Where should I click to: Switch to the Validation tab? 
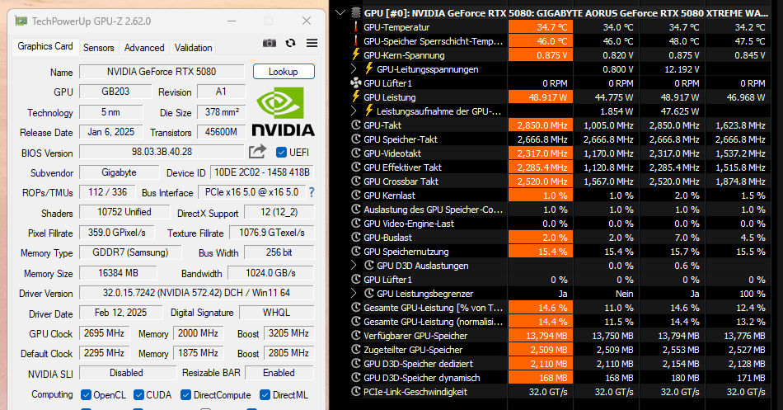click(x=193, y=48)
